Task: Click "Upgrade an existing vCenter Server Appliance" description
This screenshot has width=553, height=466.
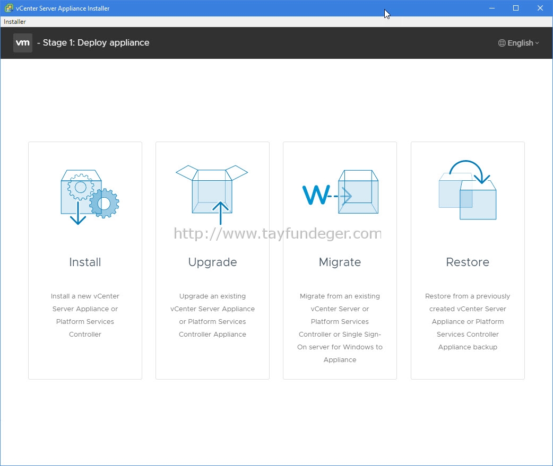Action: point(212,315)
